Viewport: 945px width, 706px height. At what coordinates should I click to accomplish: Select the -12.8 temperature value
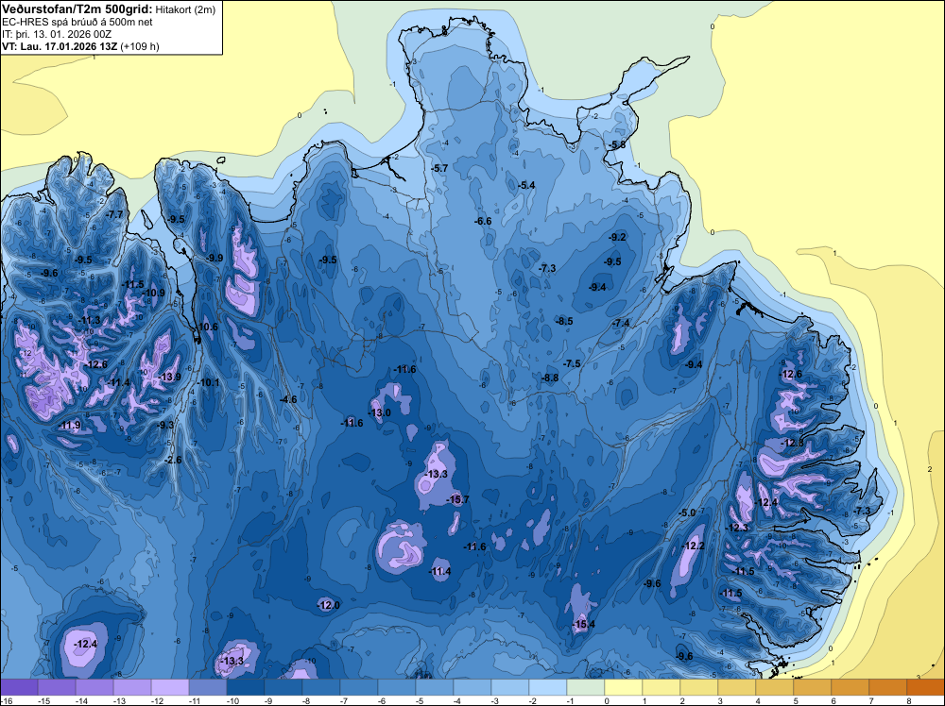click(x=792, y=443)
